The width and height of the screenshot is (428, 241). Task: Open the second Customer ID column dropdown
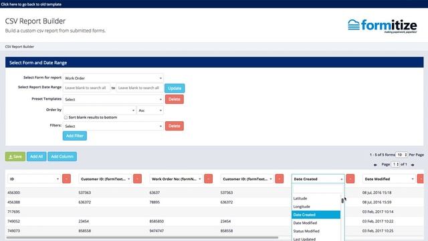click(247, 179)
